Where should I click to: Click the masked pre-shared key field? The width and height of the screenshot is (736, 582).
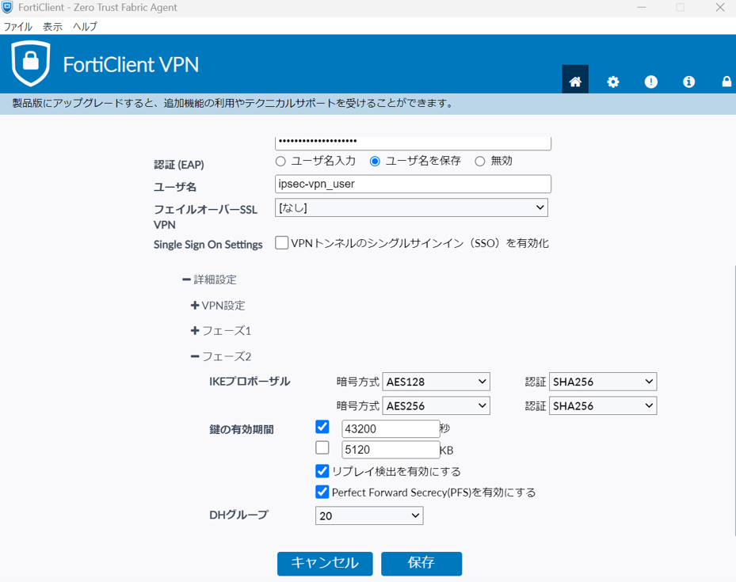[x=413, y=142]
